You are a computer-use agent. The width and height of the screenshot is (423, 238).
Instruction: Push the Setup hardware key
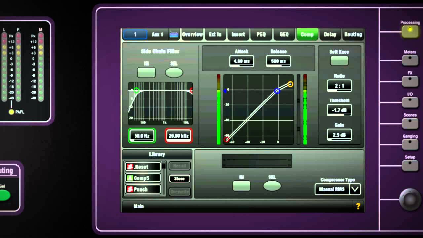click(x=410, y=165)
